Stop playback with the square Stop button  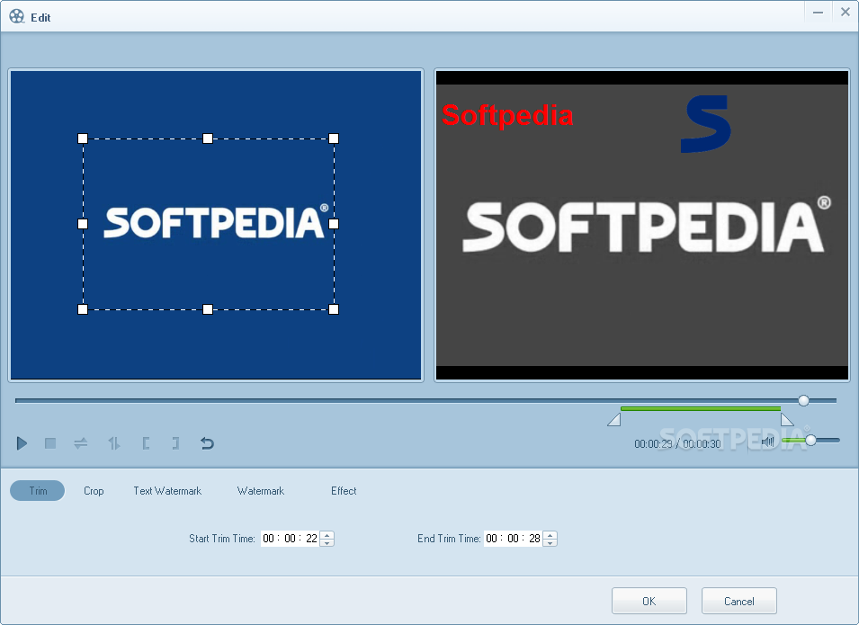click(50, 443)
